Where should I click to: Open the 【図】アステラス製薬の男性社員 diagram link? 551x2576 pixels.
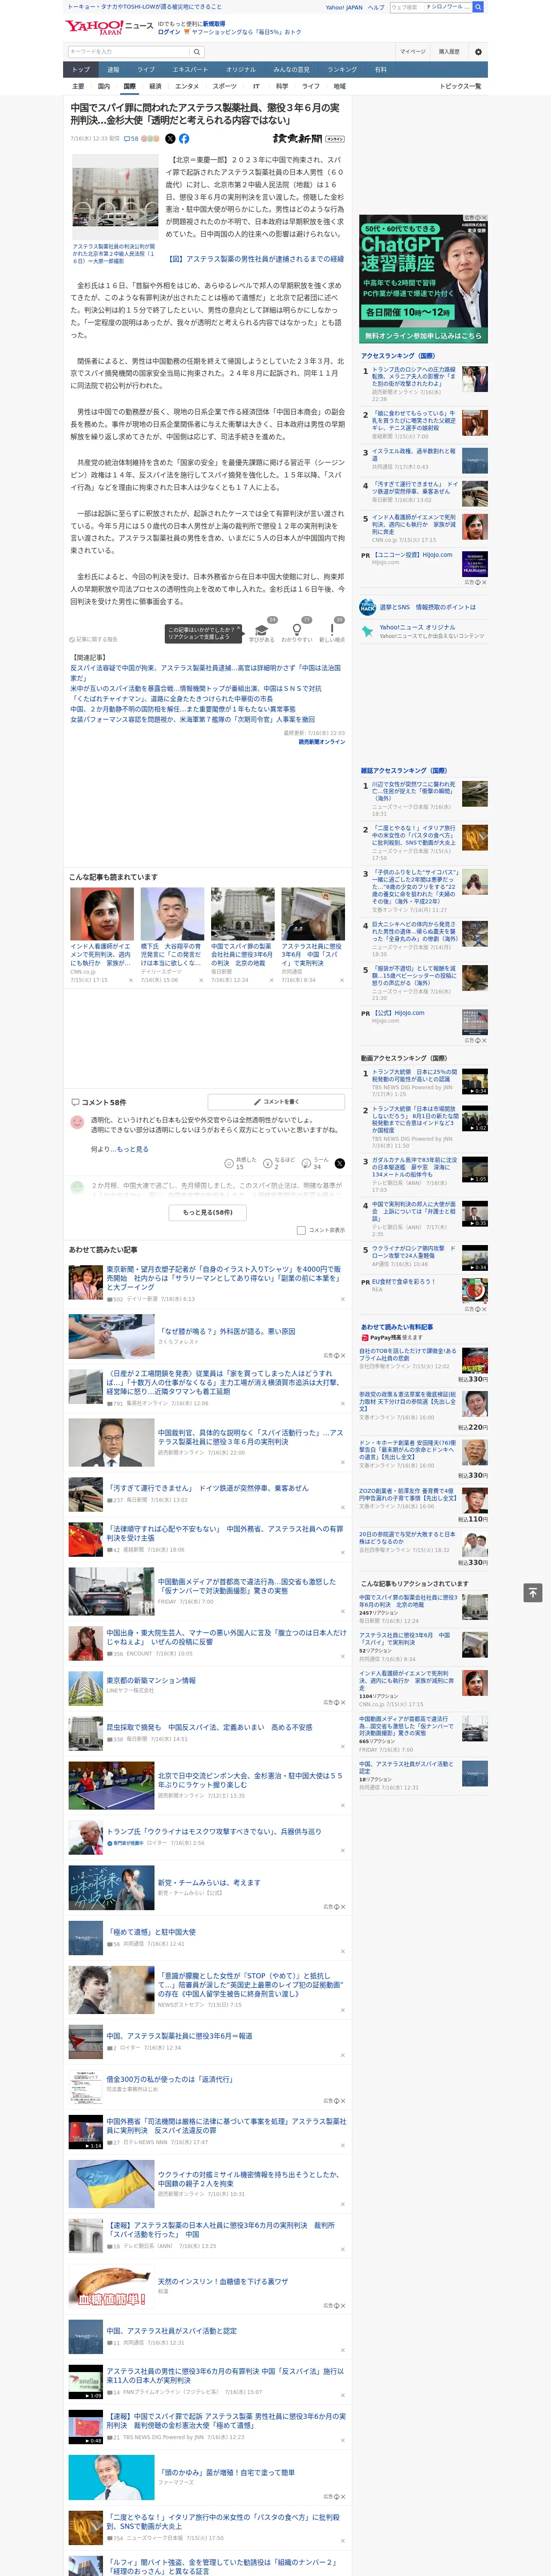click(x=255, y=259)
